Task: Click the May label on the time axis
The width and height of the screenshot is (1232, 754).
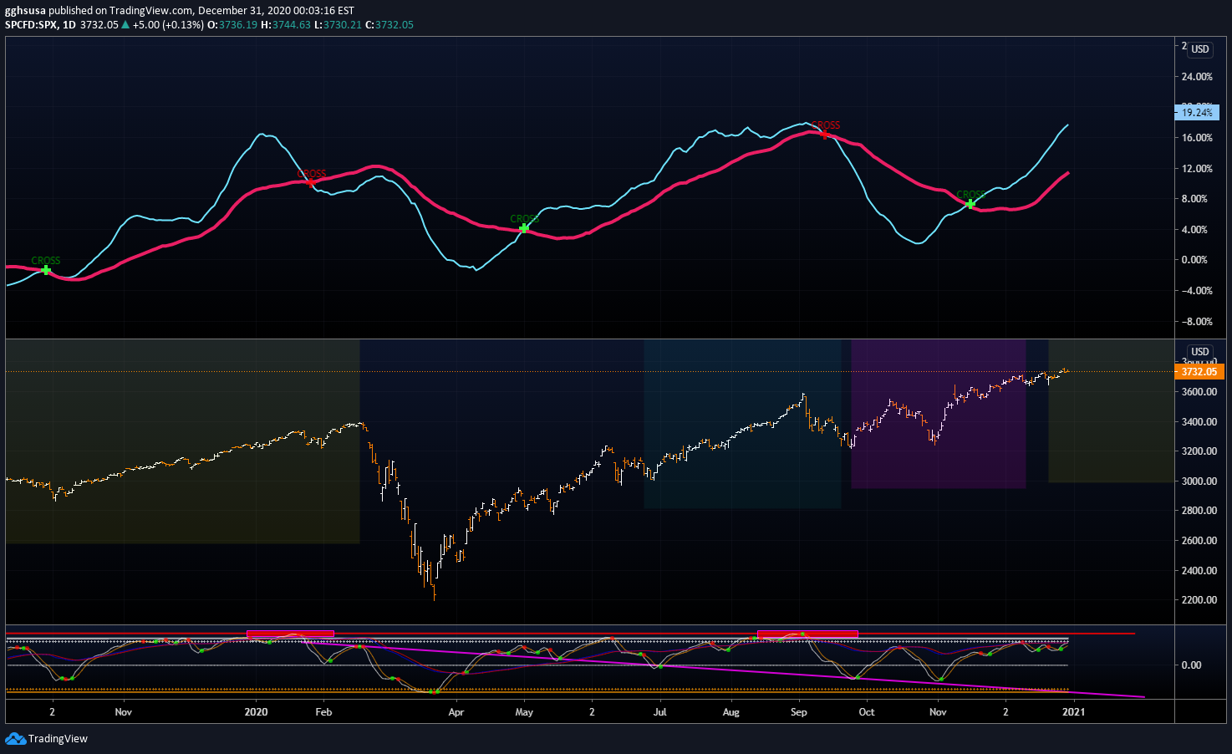Action: click(x=524, y=712)
